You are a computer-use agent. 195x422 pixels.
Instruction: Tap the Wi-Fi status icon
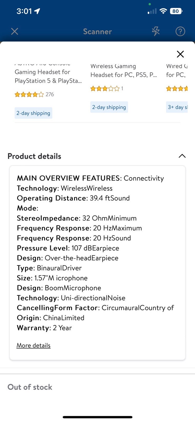(163, 11)
